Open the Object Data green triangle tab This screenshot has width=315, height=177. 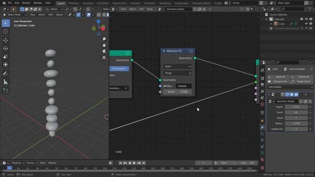[x=262, y=153]
